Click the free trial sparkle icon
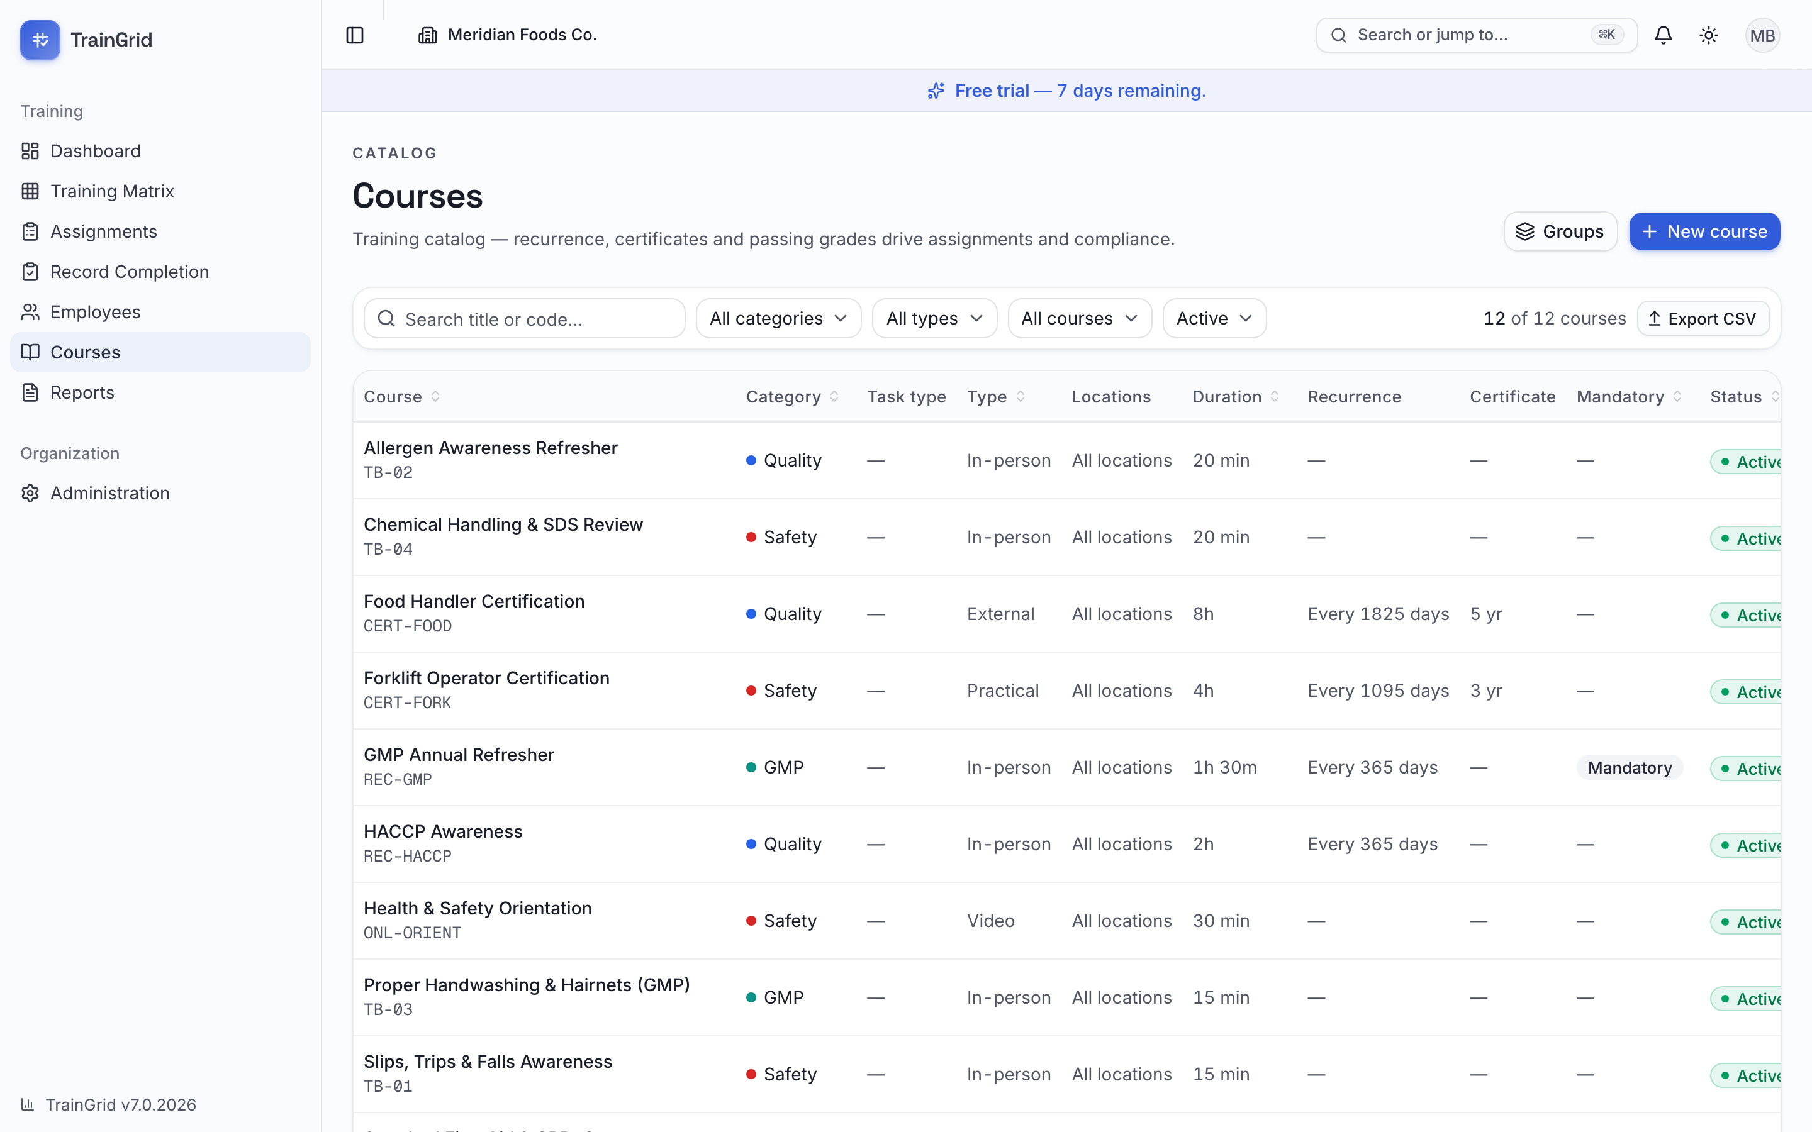 coord(936,91)
